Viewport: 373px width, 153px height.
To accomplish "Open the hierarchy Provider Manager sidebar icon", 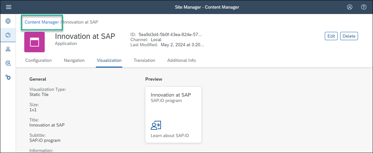I will pyautogui.click(x=8, y=49).
